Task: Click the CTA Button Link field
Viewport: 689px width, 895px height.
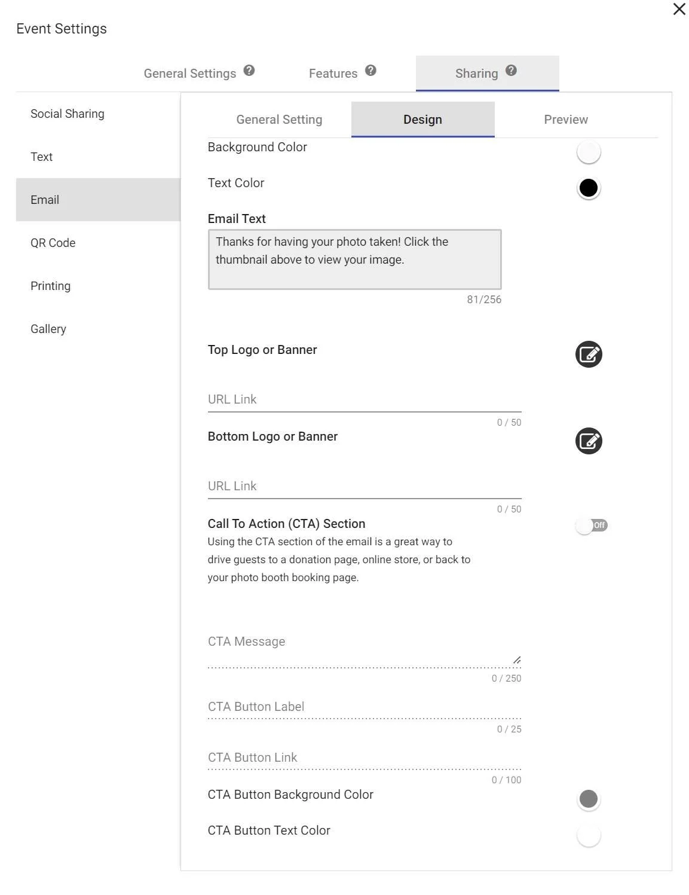Action: (365, 758)
